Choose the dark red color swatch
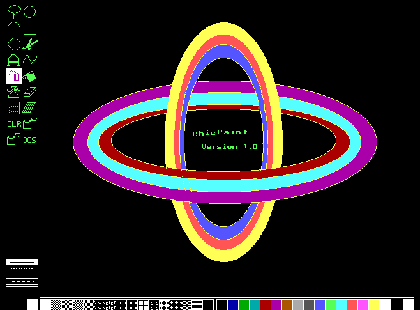Image resolution: width=420 pixels, height=310 pixels. 266,305
